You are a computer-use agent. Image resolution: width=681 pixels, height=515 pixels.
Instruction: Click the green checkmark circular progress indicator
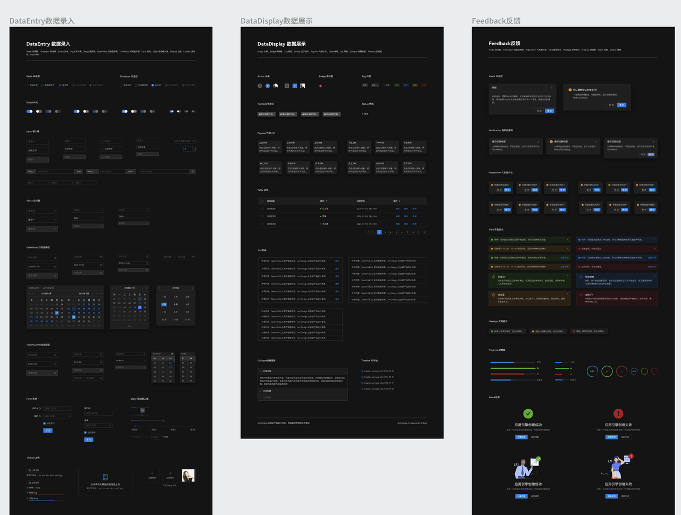click(607, 372)
